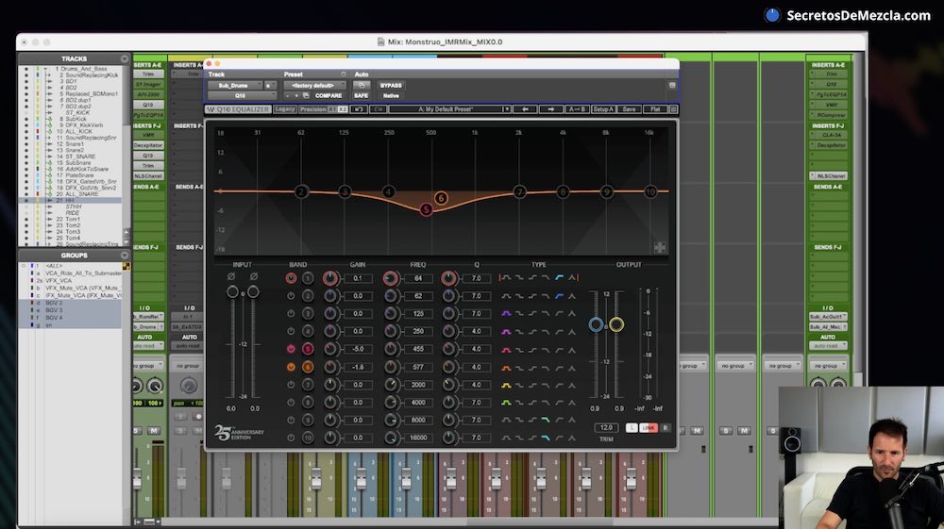Toggle band 10 power button

click(291, 438)
